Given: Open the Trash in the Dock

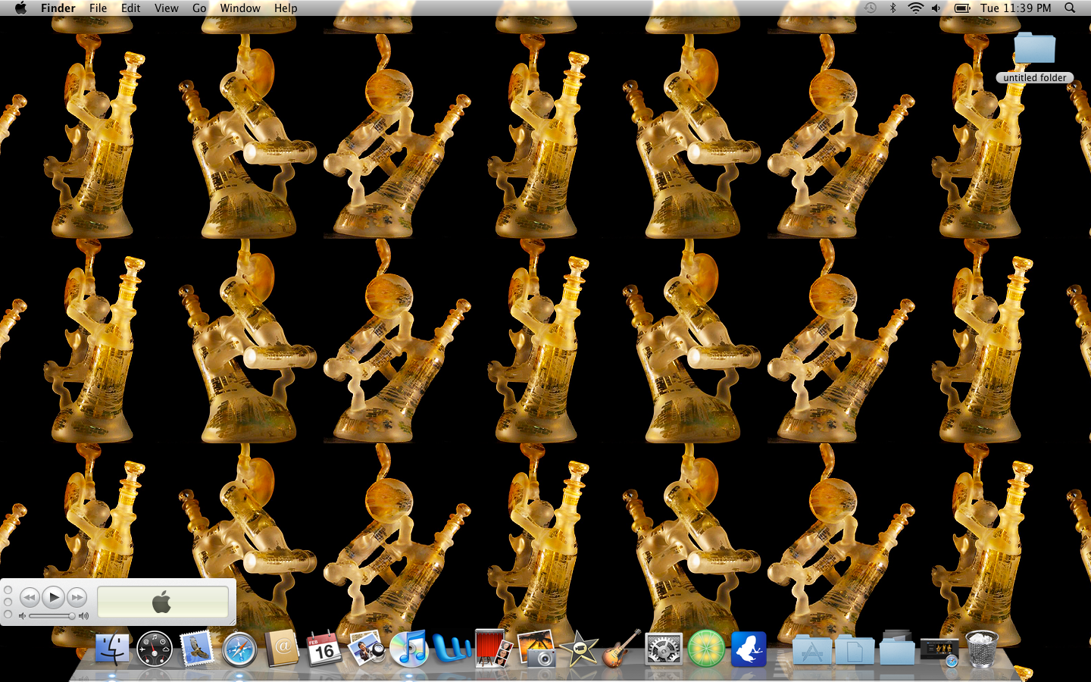Looking at the screenshot, I should point(982,649).
